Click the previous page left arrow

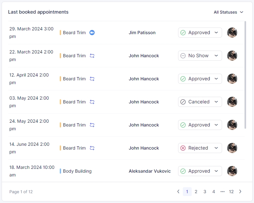pyautogui.click(x=178, y=192)
